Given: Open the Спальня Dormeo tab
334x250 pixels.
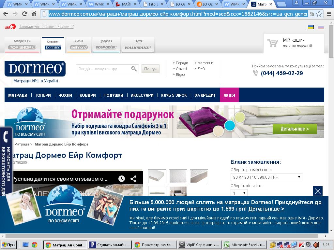Looking at the screenshot, I should pos(53,45).
